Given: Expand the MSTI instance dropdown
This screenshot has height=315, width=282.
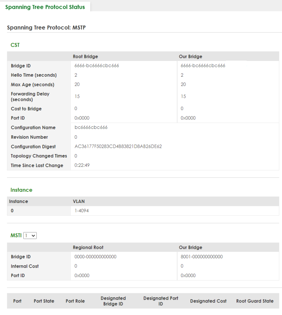Looking at the screenshot, I should [30, 235].
